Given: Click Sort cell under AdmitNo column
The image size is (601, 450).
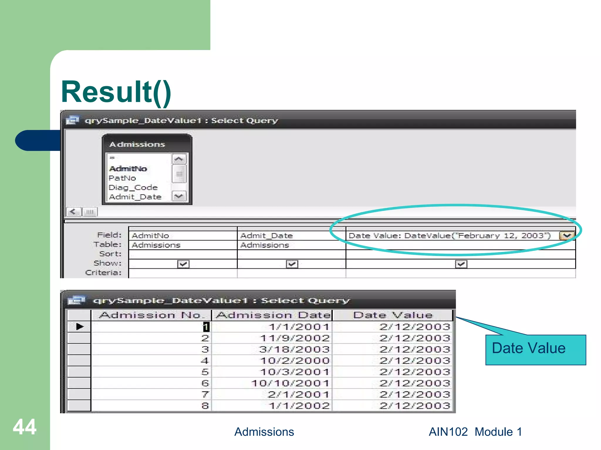Looking at the screenshot, I should point(183,254).
